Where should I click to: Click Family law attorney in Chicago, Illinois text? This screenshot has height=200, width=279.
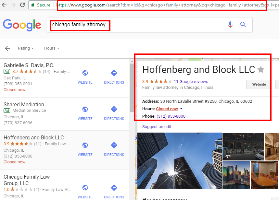click(178, 88)
